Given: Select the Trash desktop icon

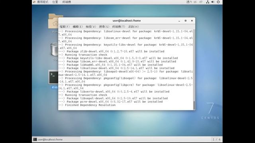Looking at the screenshot, I should [54, 52].
